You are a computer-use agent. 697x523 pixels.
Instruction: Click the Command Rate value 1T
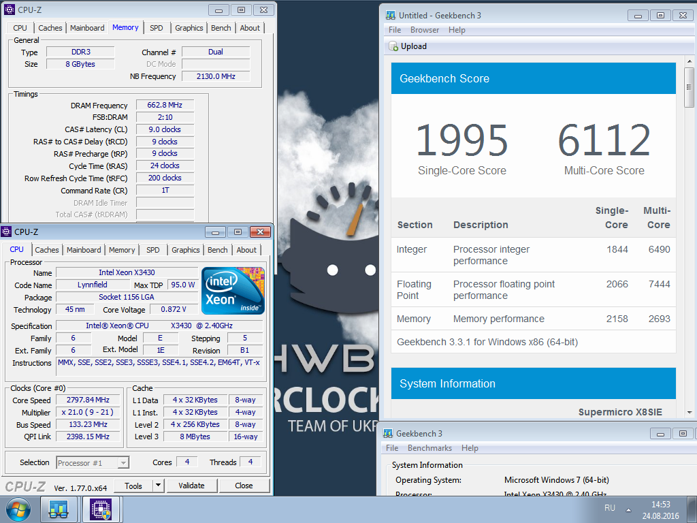[165, 191]
